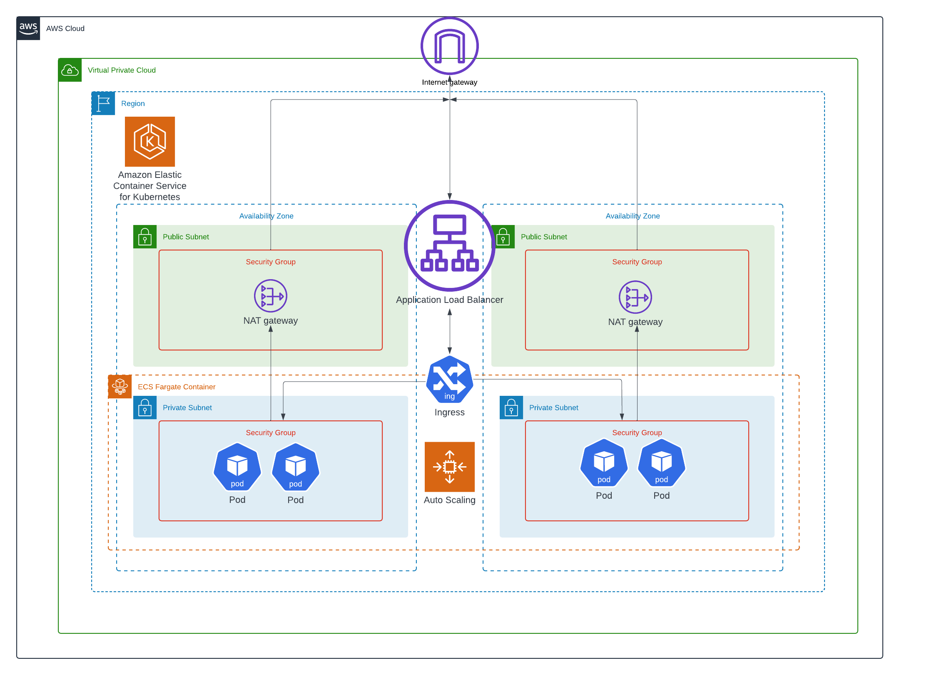929x675 pixels.
Task: Click the left Private Subnet label
Action: pyautogui.click(x=187, y=407)
